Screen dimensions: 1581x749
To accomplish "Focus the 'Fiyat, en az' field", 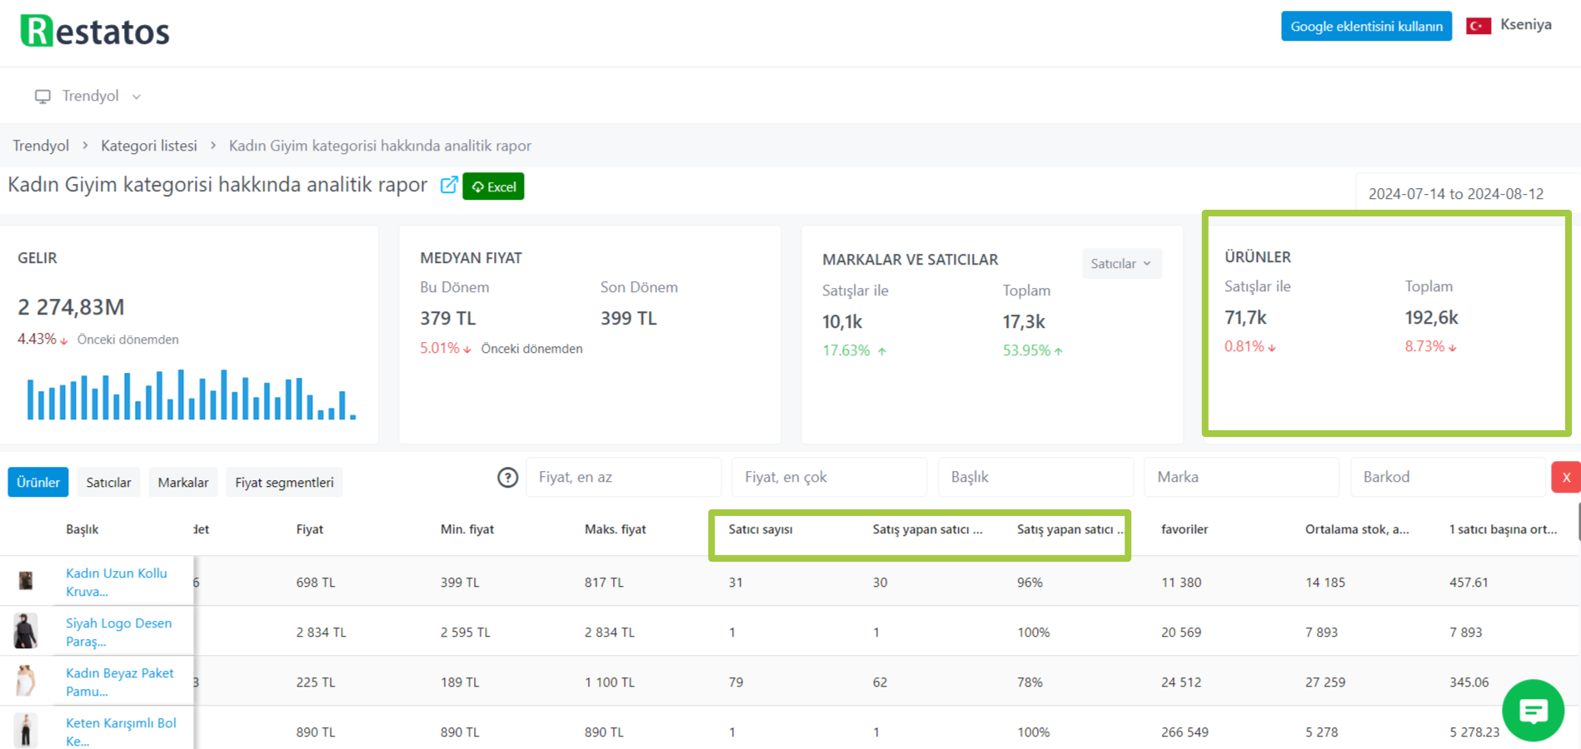I will tap(623, 477).
